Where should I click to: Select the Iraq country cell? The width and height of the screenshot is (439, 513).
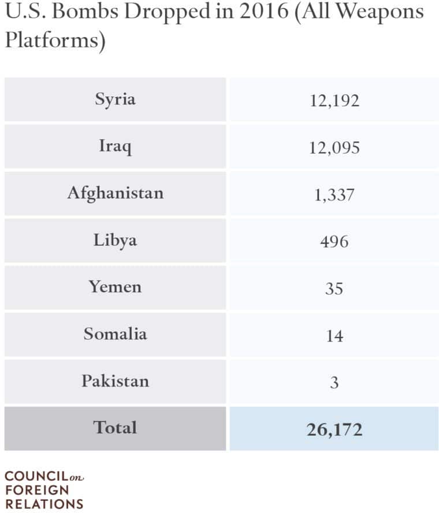(x=115, y=147)
